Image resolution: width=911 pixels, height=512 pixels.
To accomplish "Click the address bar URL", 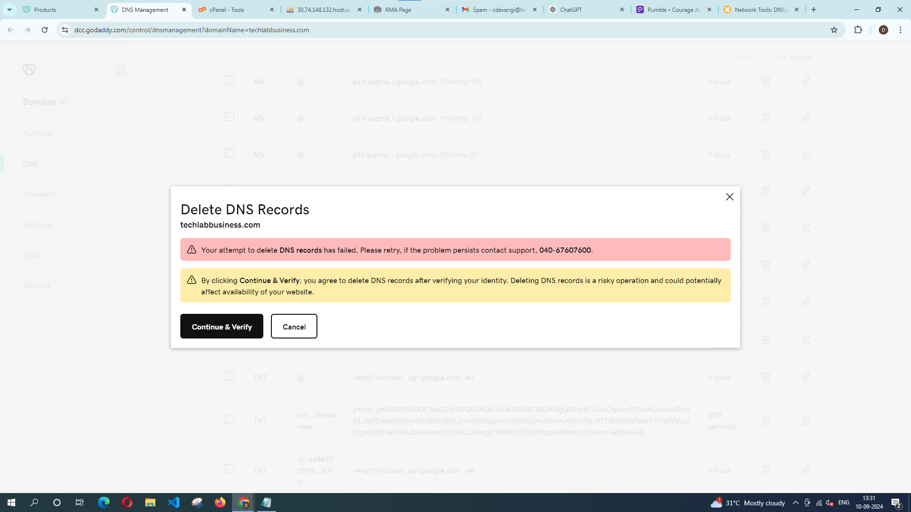I will (x=192, y=30).
